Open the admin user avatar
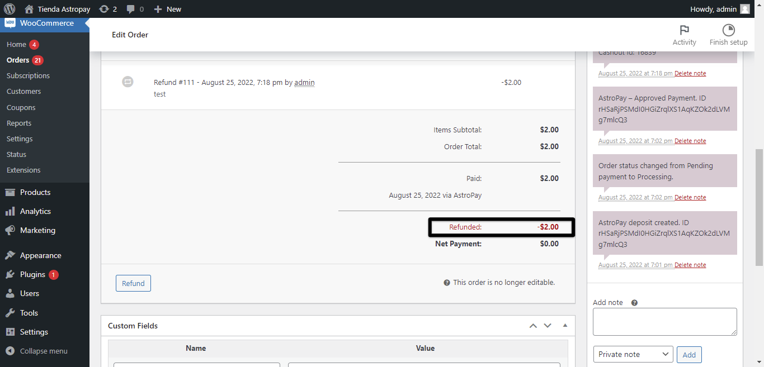 (745, 9)
